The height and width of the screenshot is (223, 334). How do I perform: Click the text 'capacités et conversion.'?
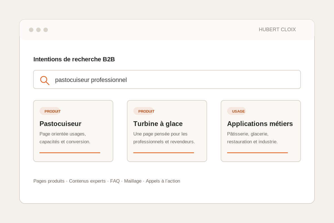[x=65, y=142]
